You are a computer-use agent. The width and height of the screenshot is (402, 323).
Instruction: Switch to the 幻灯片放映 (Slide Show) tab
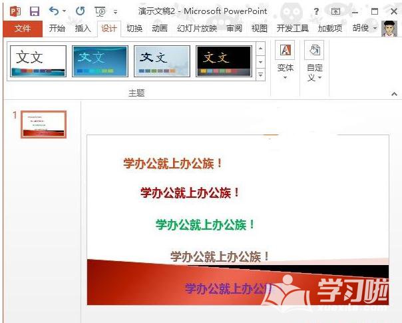(197, 28)
